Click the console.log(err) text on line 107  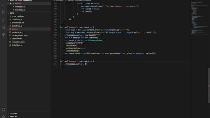(144, 53)
